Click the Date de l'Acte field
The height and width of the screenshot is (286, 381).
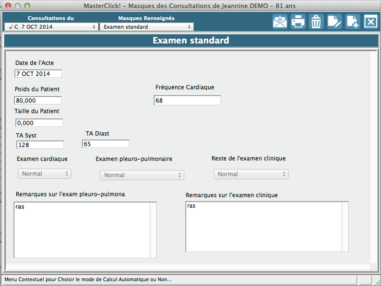point(38,74)
